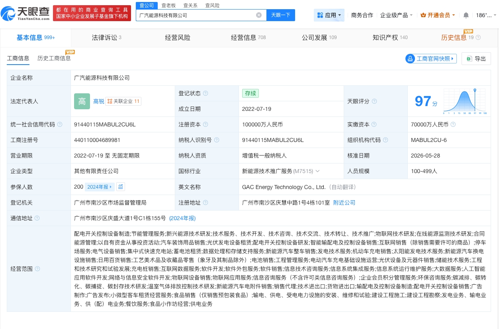
Task: Select the 基本信息 tab
Action: [35, 37]
